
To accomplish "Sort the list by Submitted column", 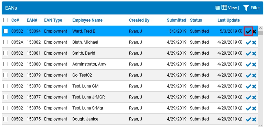I will point(177,20).
